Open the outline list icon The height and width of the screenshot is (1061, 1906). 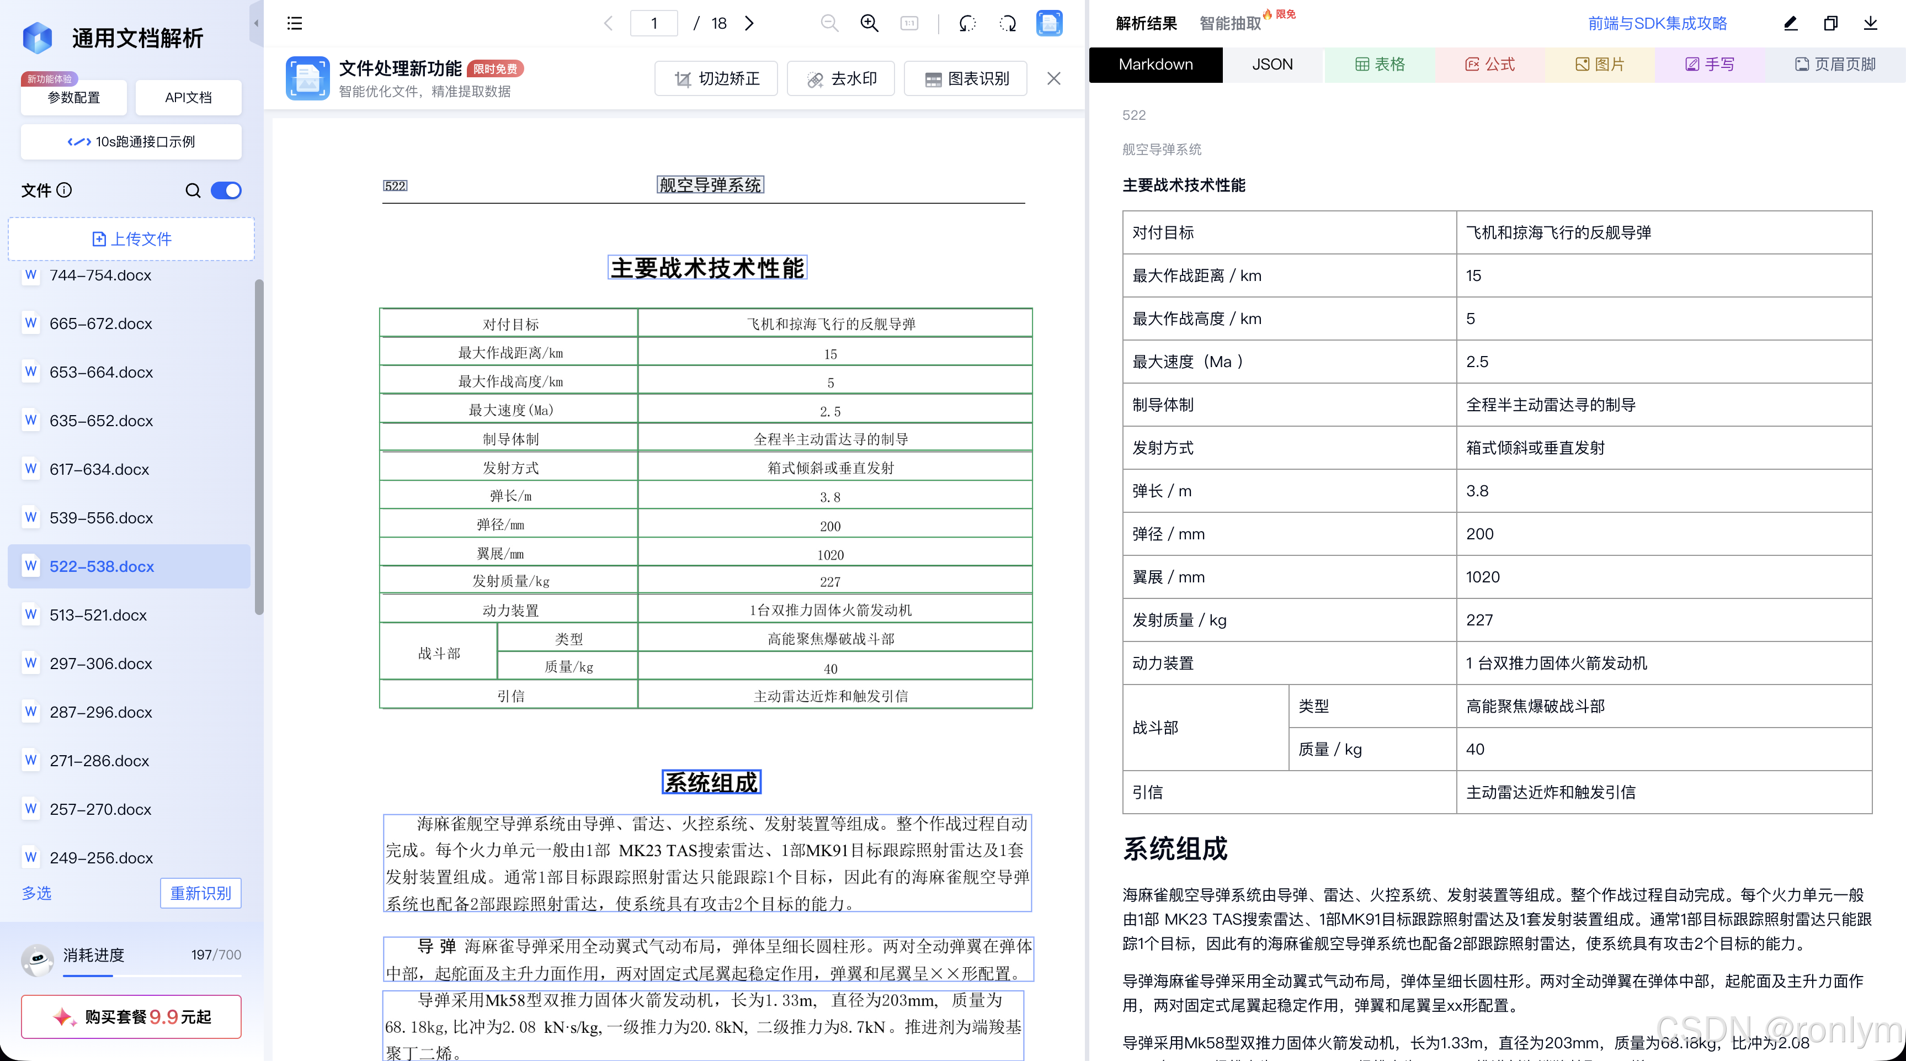tap(295, 23)
